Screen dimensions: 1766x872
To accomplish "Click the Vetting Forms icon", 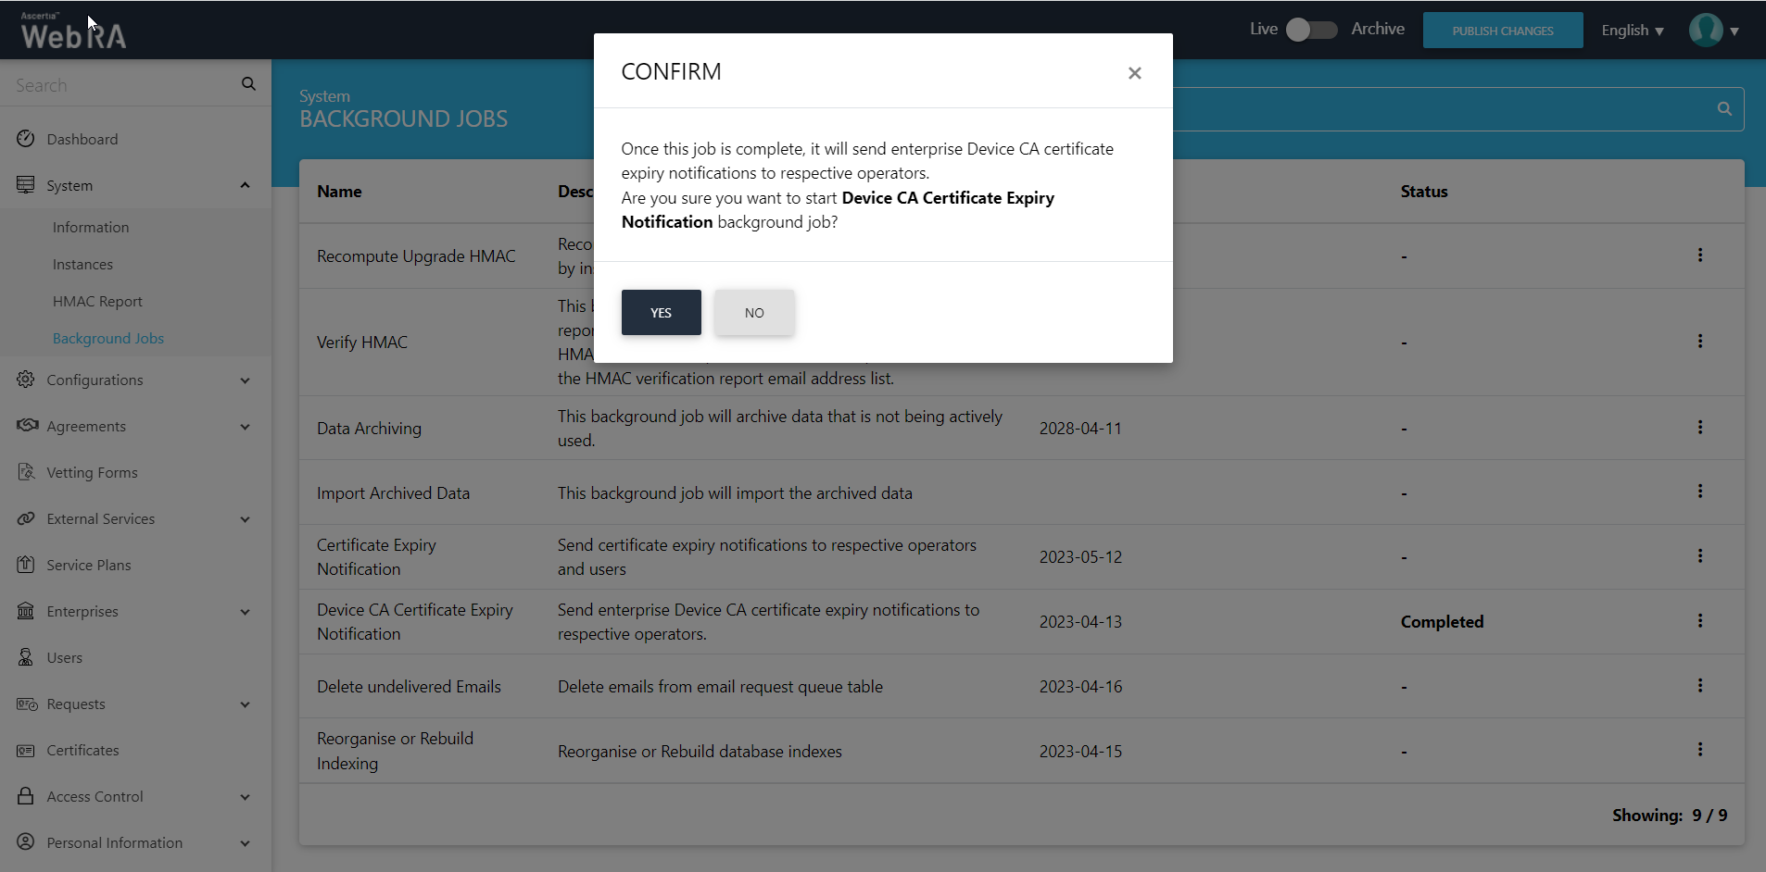I will pos(26,472).
